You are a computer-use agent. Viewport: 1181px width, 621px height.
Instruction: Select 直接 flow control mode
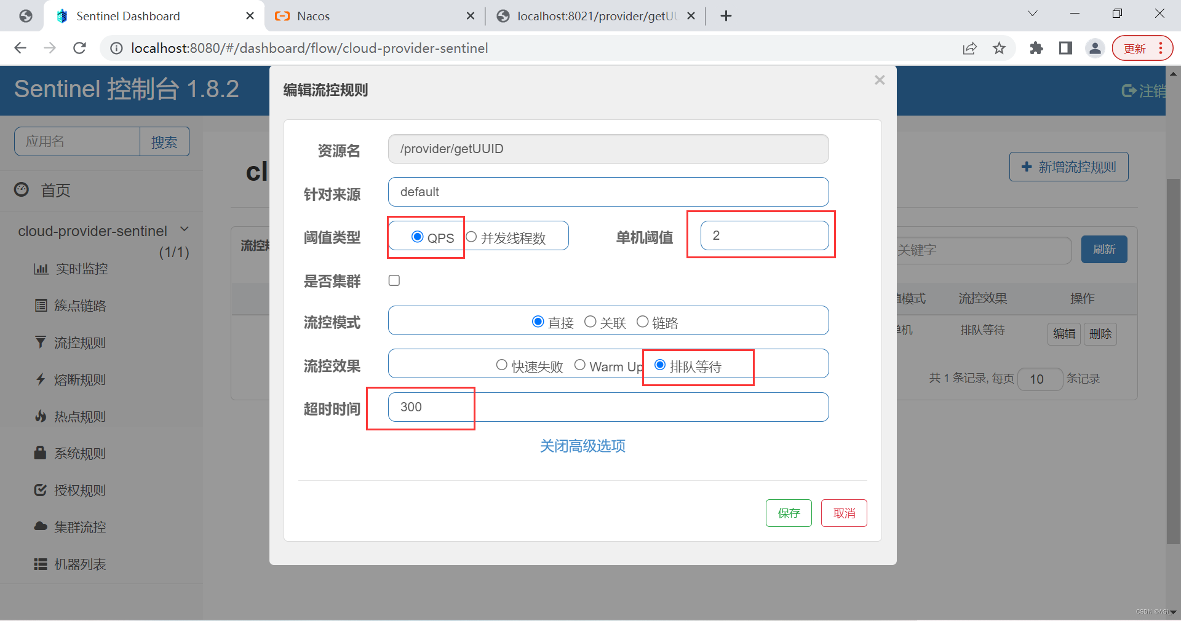click(x=538, y=322)
